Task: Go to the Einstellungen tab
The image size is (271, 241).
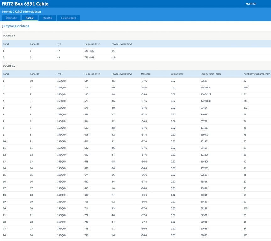Action: [69, 18]
